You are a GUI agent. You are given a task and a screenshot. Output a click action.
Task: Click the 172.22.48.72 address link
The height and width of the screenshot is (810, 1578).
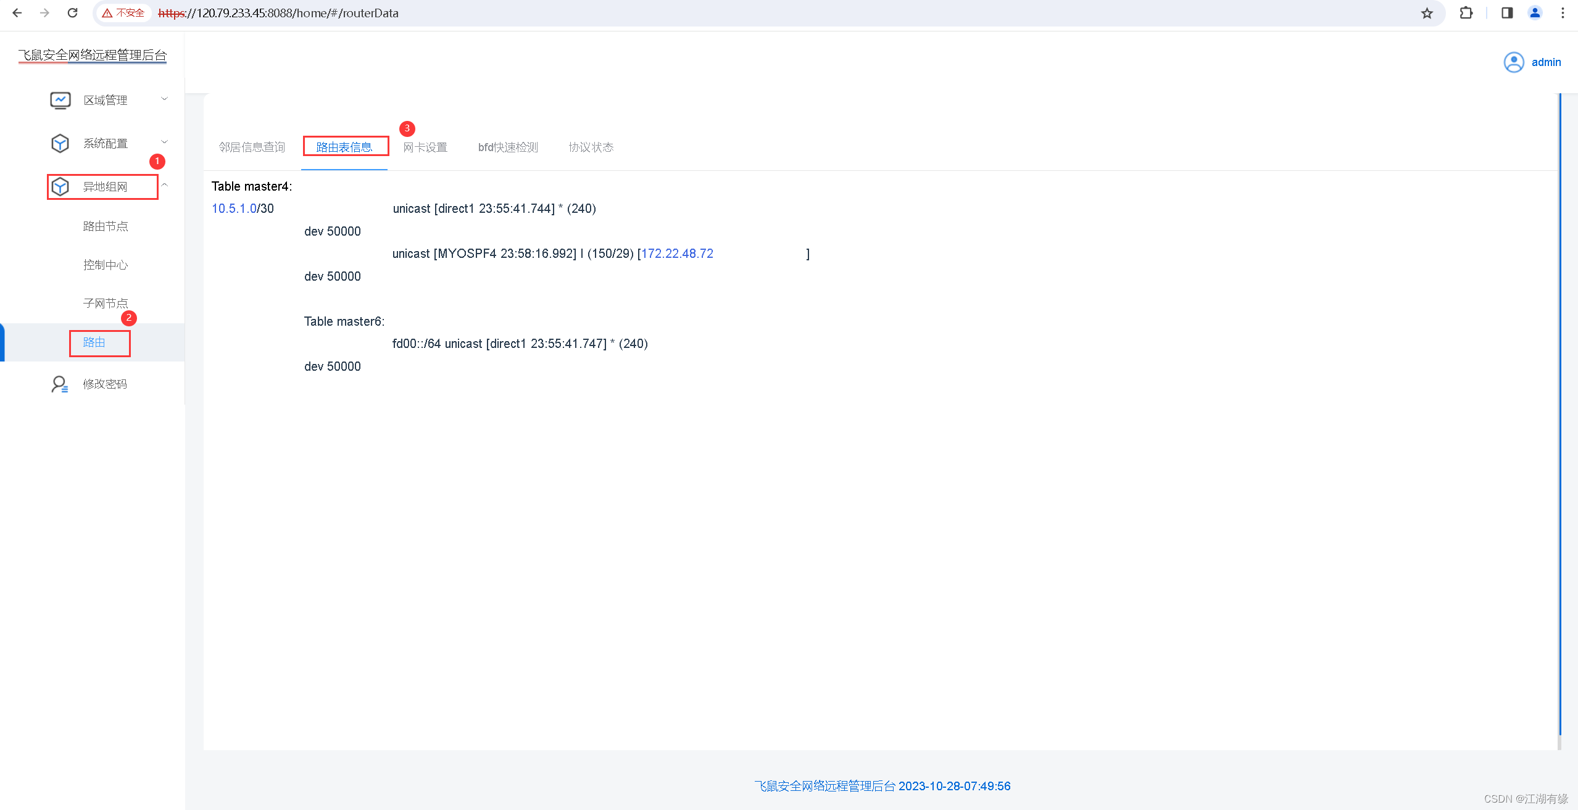coord(677,254)
